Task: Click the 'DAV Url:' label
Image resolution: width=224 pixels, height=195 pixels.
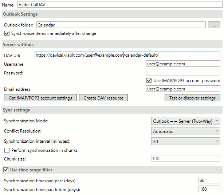Action: (x=12, y=55)
